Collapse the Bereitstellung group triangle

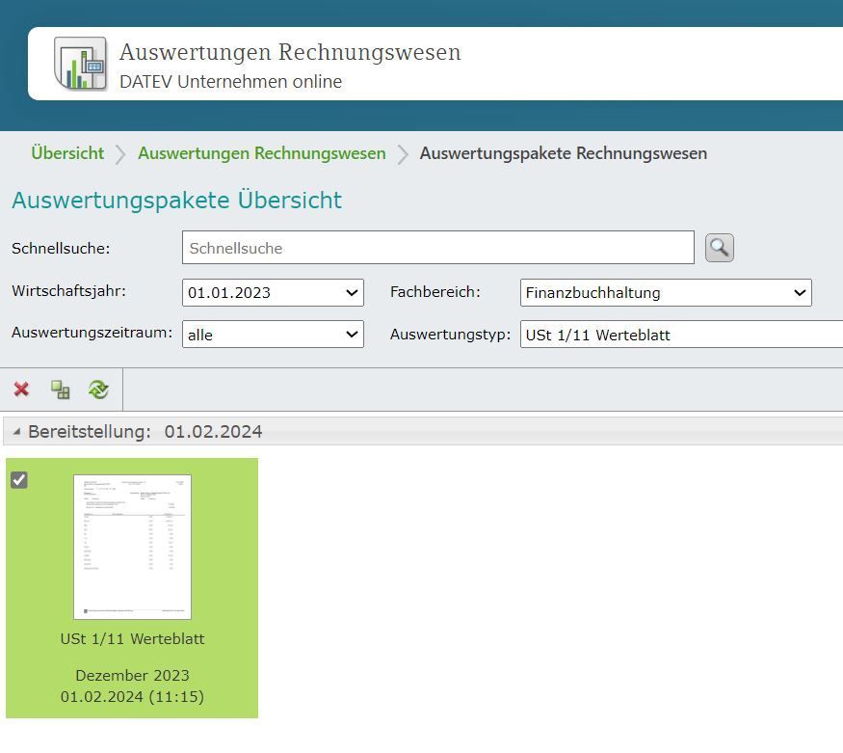pyautogui.click(x=16, y=432)
